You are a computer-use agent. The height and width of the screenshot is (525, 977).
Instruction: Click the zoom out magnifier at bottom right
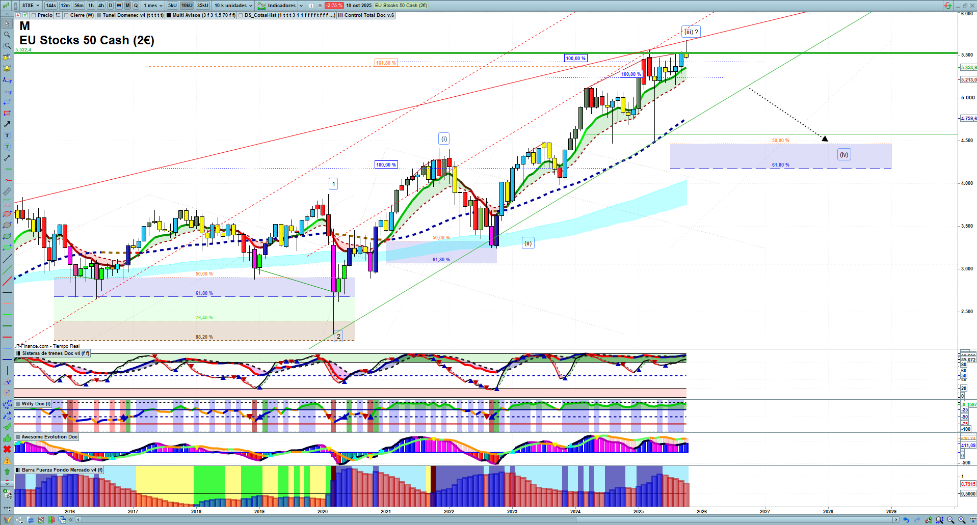pos(951,520)
